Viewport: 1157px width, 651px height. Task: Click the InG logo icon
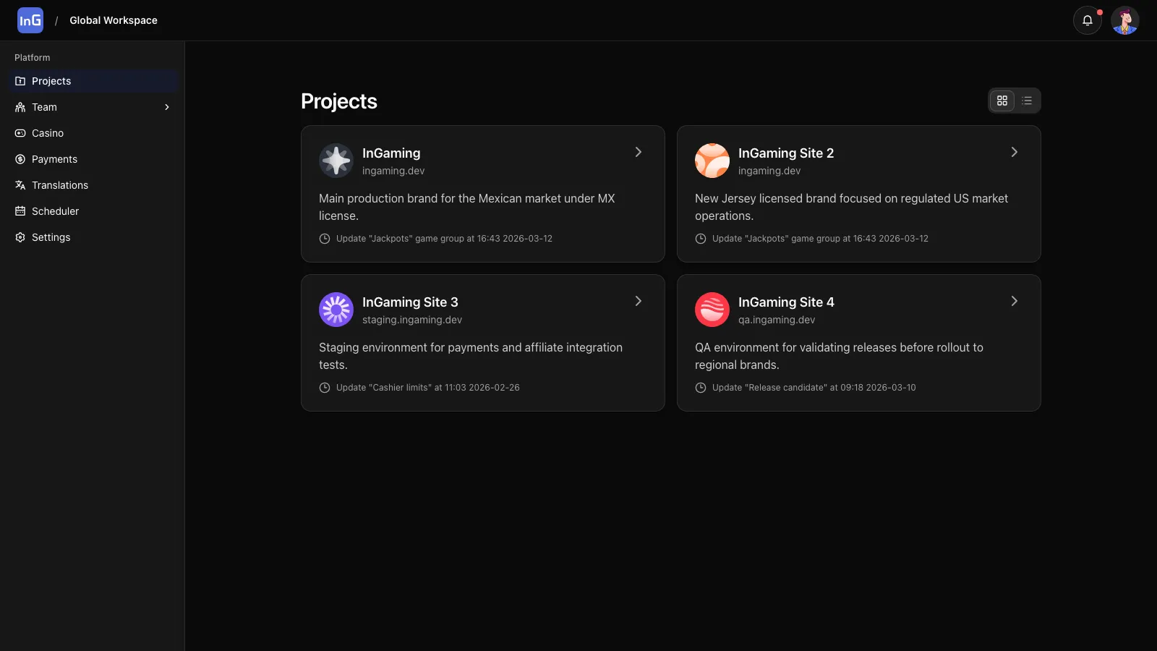click(x=30, y=20)
